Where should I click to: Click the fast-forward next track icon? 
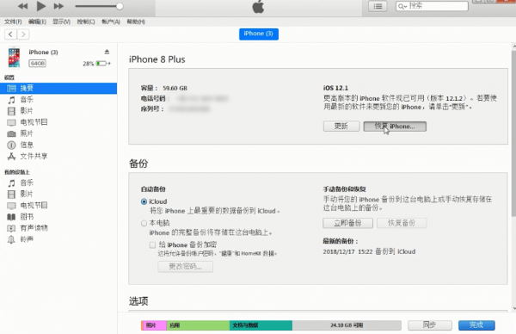[x=58, y=6]
